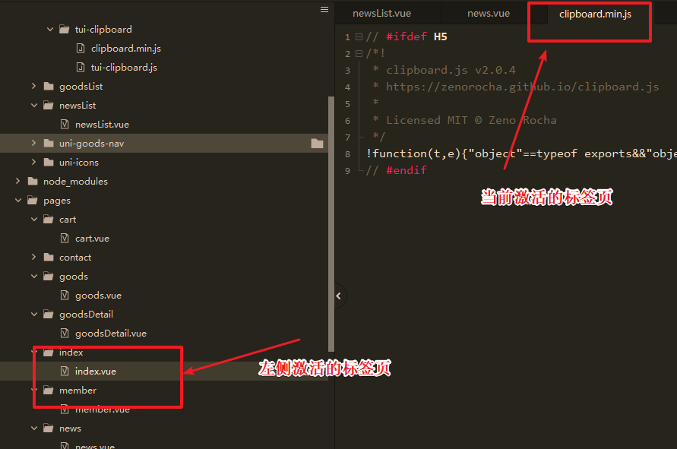Click the goods.vue file icon
This screenshot has height=449, width=677.
[x=65, y=296]
